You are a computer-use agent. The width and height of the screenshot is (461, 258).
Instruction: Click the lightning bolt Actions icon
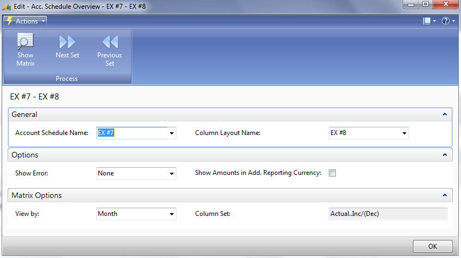[x=9, y=21]
